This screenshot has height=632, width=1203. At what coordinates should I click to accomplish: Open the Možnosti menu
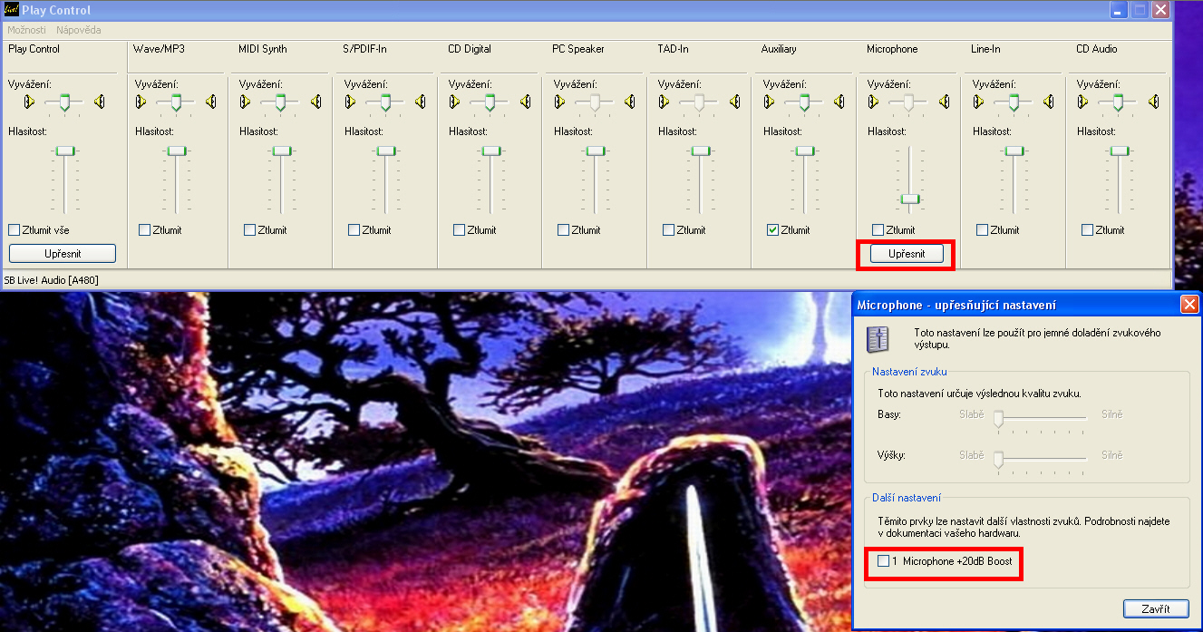pos(26,30)
